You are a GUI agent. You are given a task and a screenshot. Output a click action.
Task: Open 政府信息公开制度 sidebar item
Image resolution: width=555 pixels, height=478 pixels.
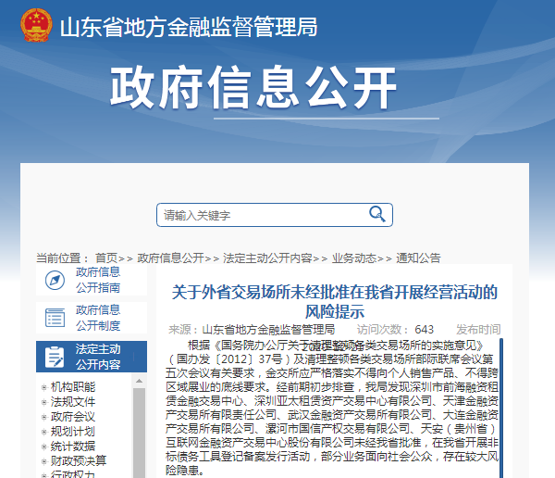tap(92, 318)
